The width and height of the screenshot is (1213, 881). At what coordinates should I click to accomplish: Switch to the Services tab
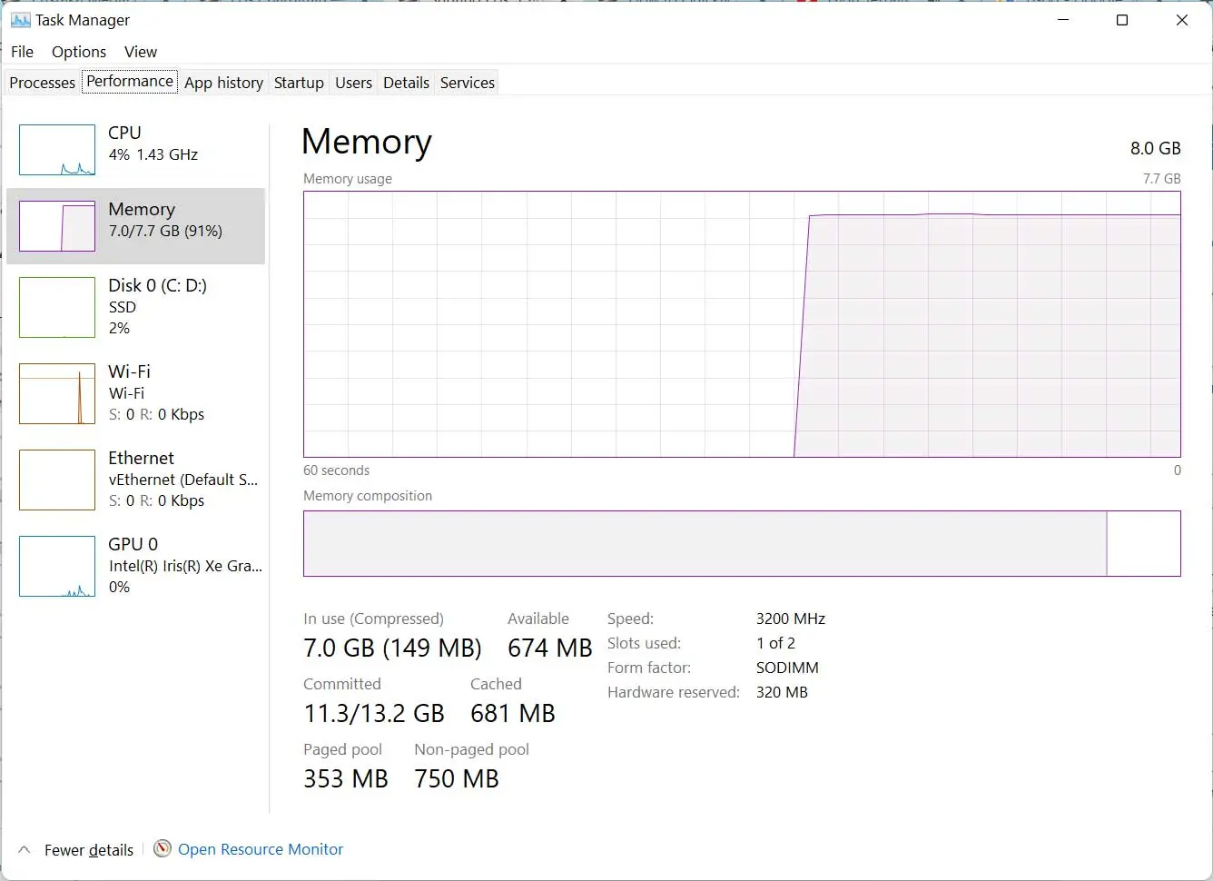468,83
